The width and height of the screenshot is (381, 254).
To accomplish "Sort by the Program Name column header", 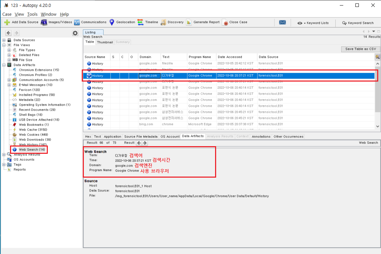I will click(x=202, y=57).
